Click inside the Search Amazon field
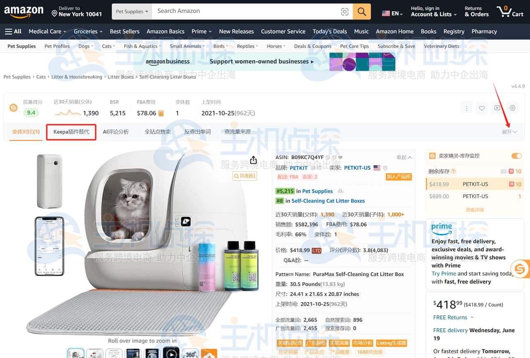 coord(246,12)
